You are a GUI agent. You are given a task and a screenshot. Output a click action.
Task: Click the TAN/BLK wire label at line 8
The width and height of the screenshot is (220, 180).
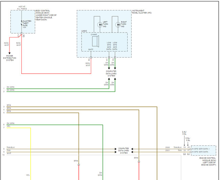[x=11, y=147]
